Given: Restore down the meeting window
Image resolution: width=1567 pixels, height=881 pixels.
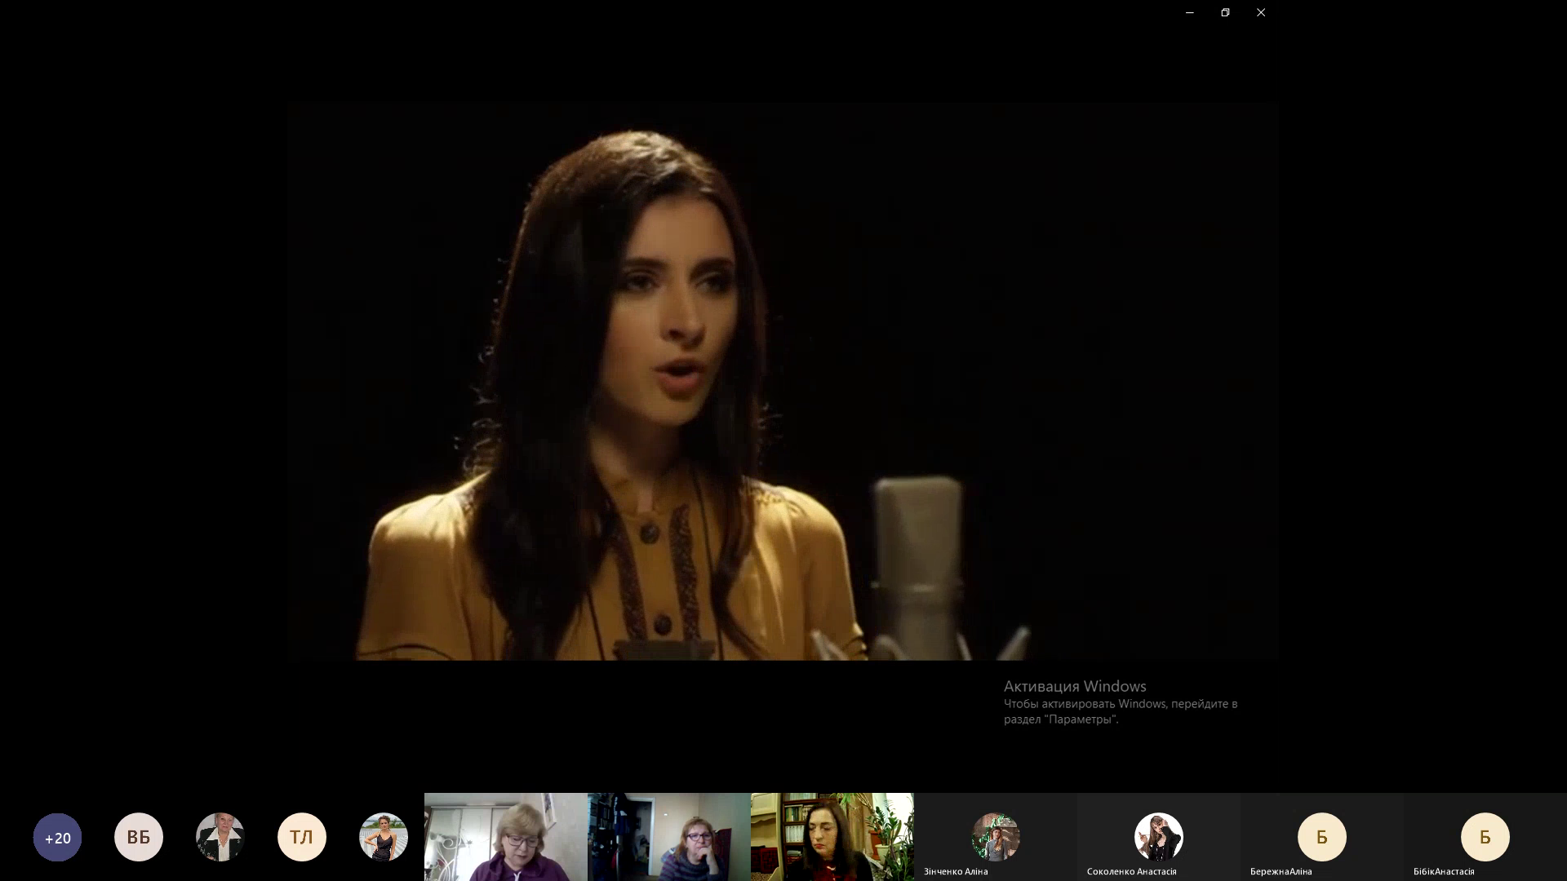Looking at the screenshot, I should point(1225,12).
